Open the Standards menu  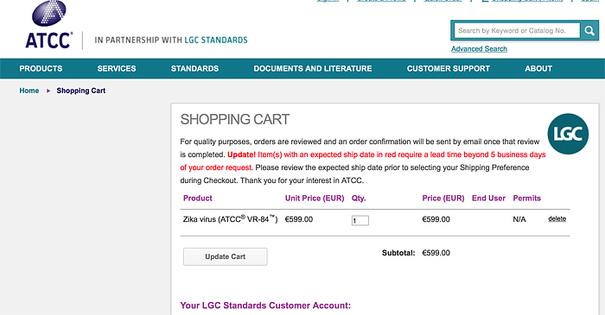pyautogui.click(x=194, y=68)
